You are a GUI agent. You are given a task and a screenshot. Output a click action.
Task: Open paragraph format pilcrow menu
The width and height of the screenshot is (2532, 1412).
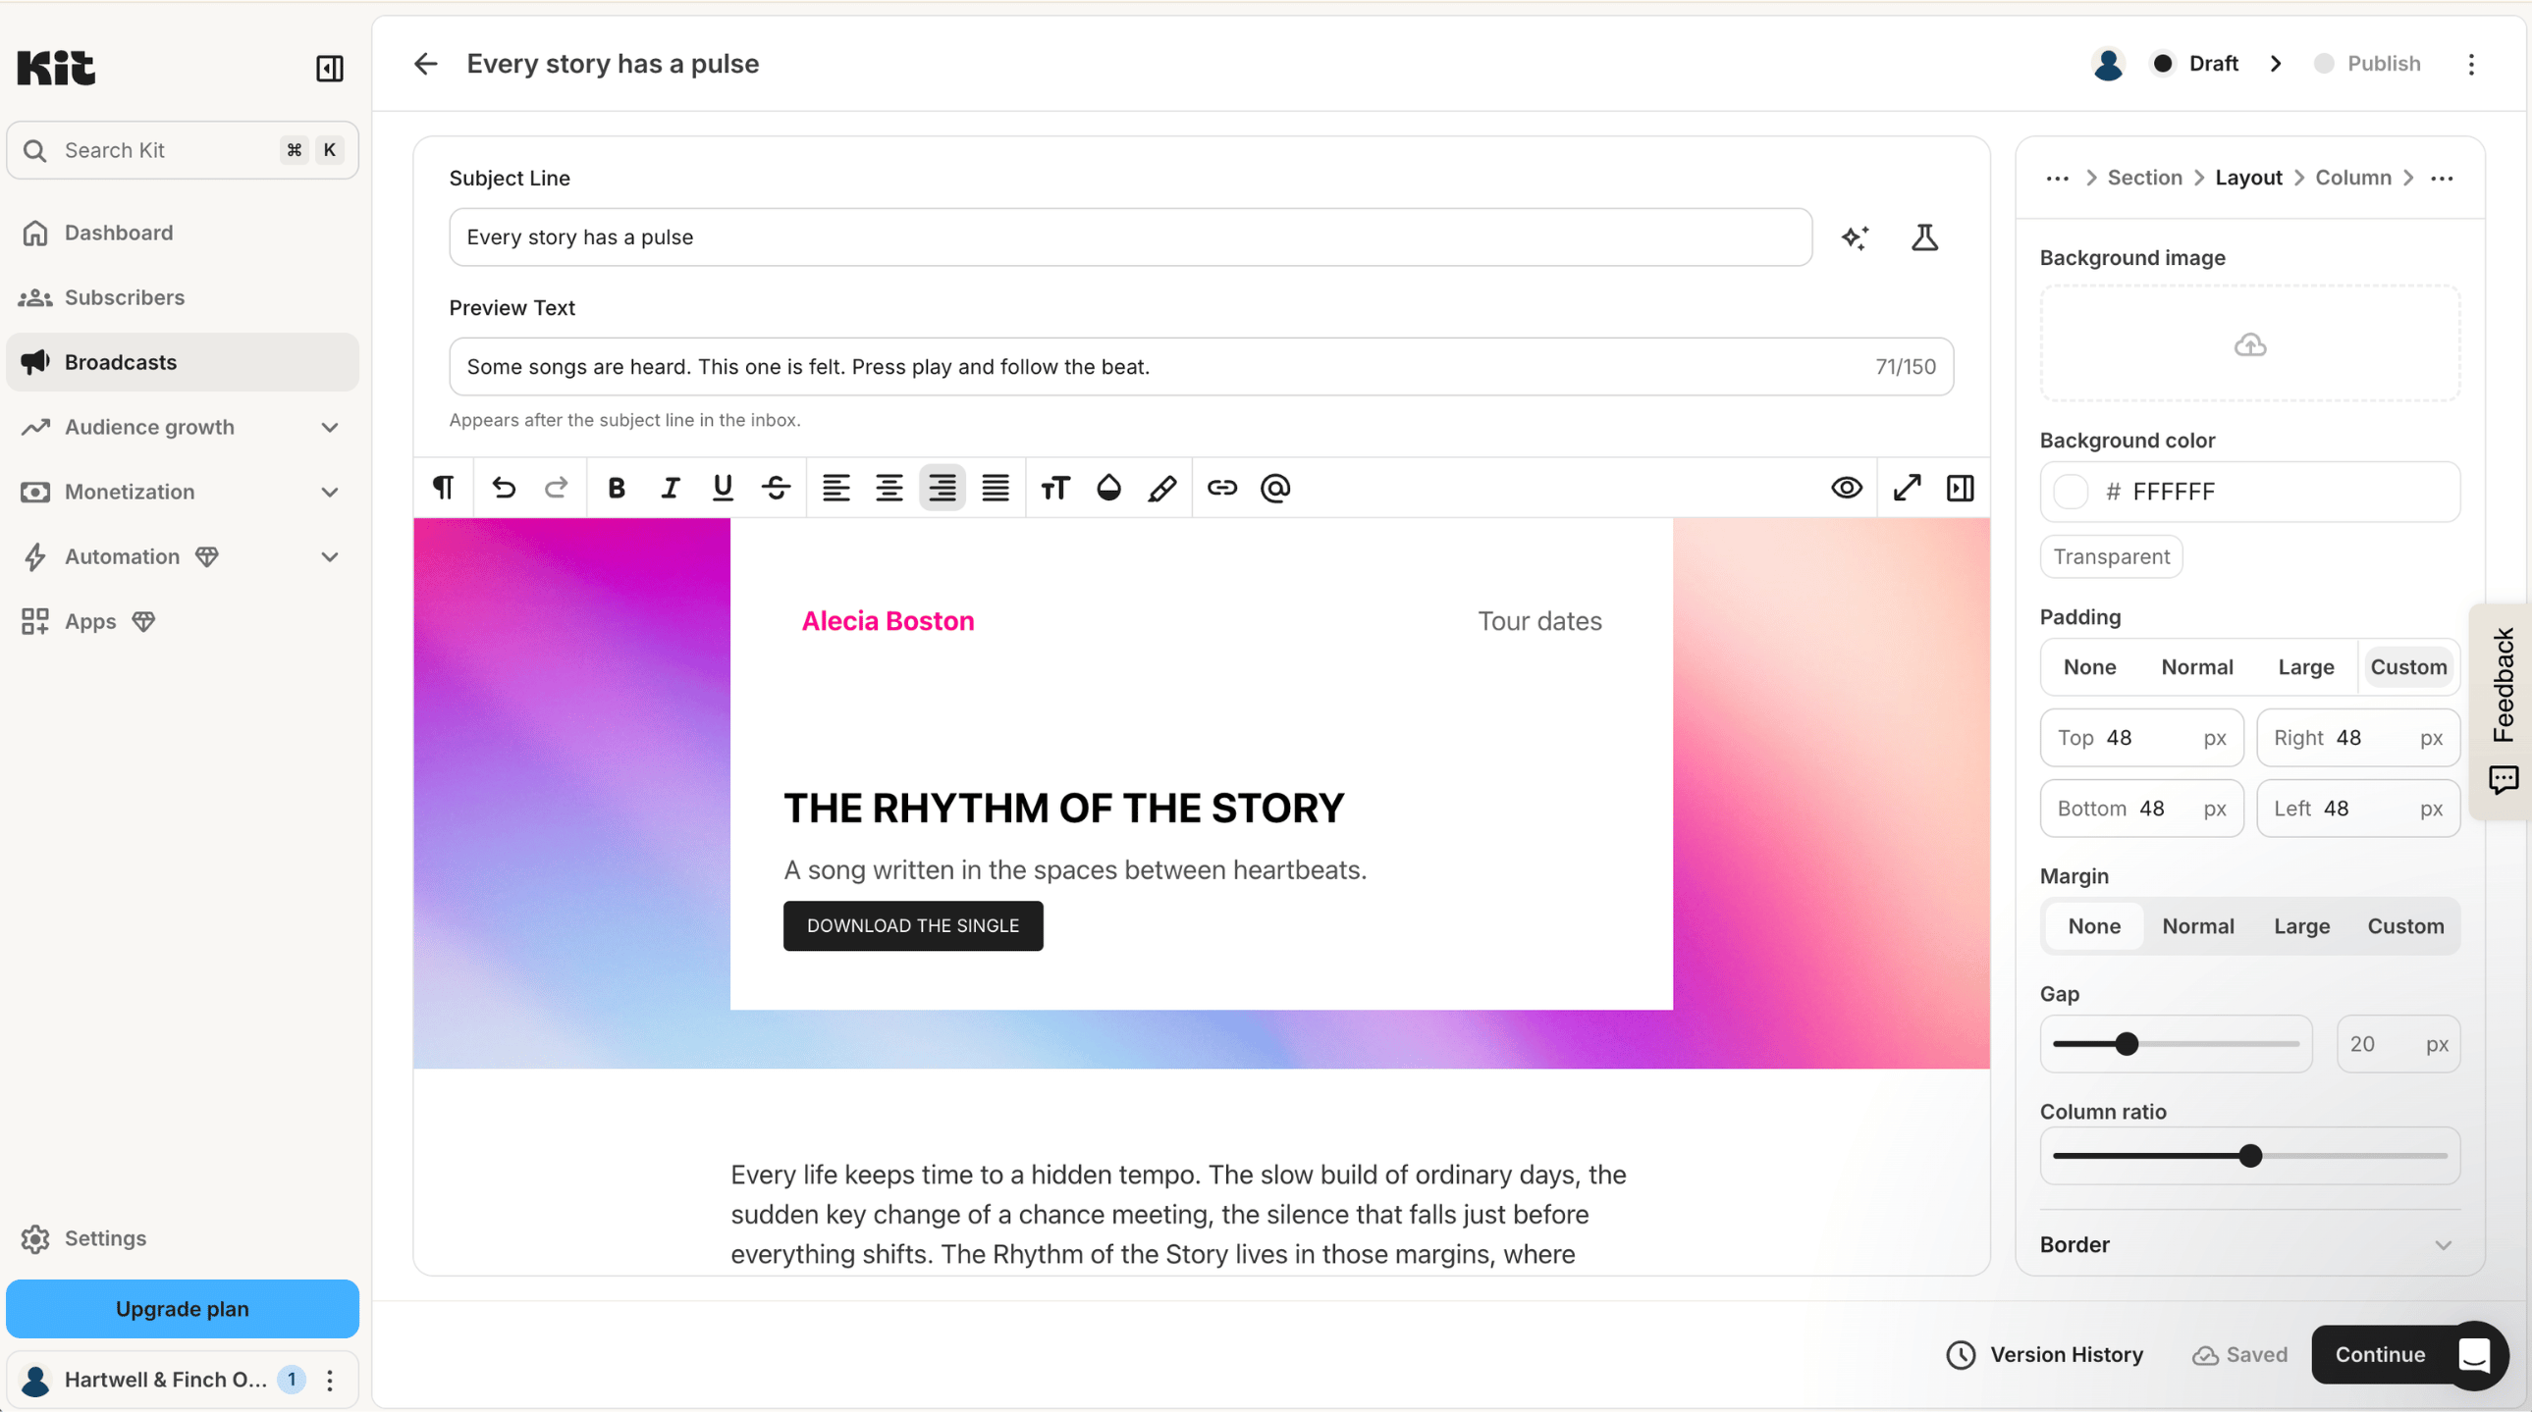444,488
